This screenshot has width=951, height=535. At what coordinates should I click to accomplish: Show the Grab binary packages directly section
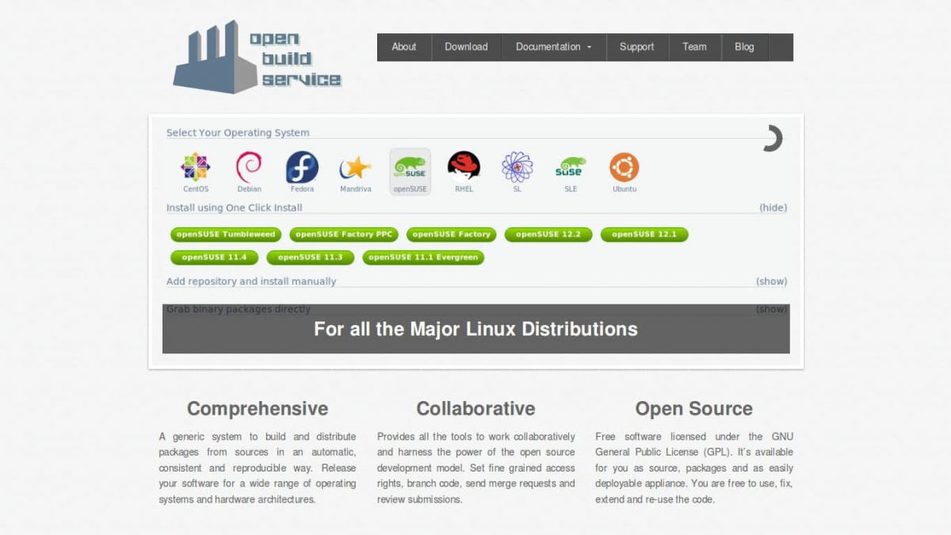coord(771,309)
